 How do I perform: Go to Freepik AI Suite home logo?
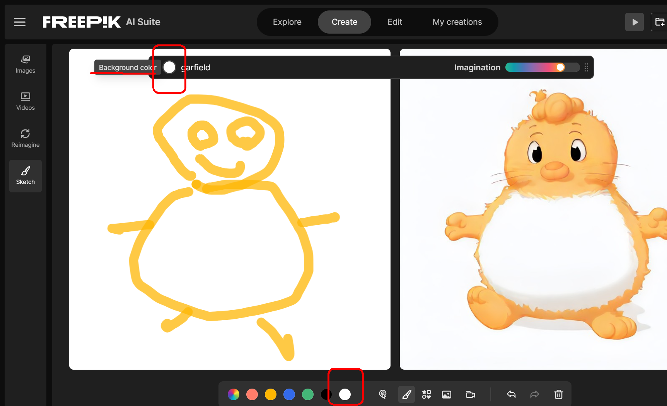click(101, 22)
